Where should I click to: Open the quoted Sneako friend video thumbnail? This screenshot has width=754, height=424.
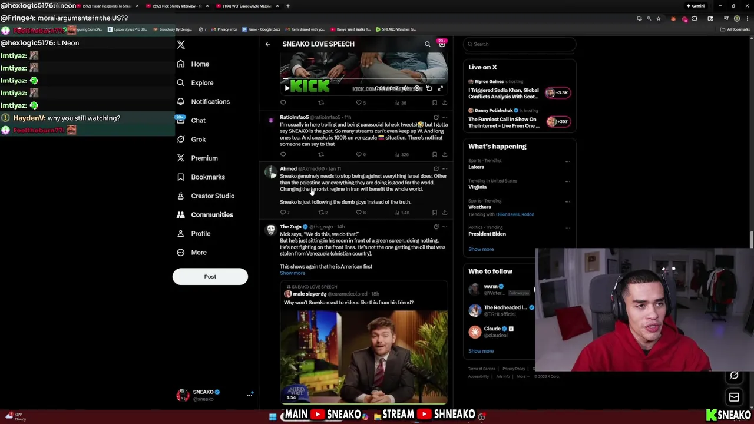pyautogui.click(x=364, y=357)
